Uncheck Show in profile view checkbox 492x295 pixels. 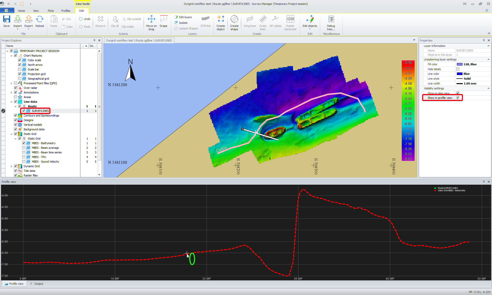458,98
